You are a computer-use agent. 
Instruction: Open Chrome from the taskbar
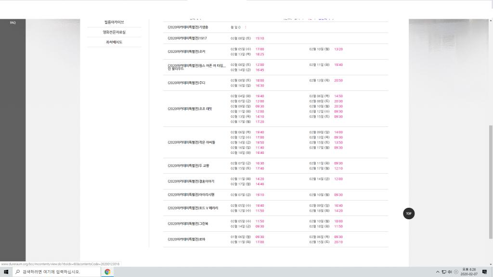click(x=107, y=272)
